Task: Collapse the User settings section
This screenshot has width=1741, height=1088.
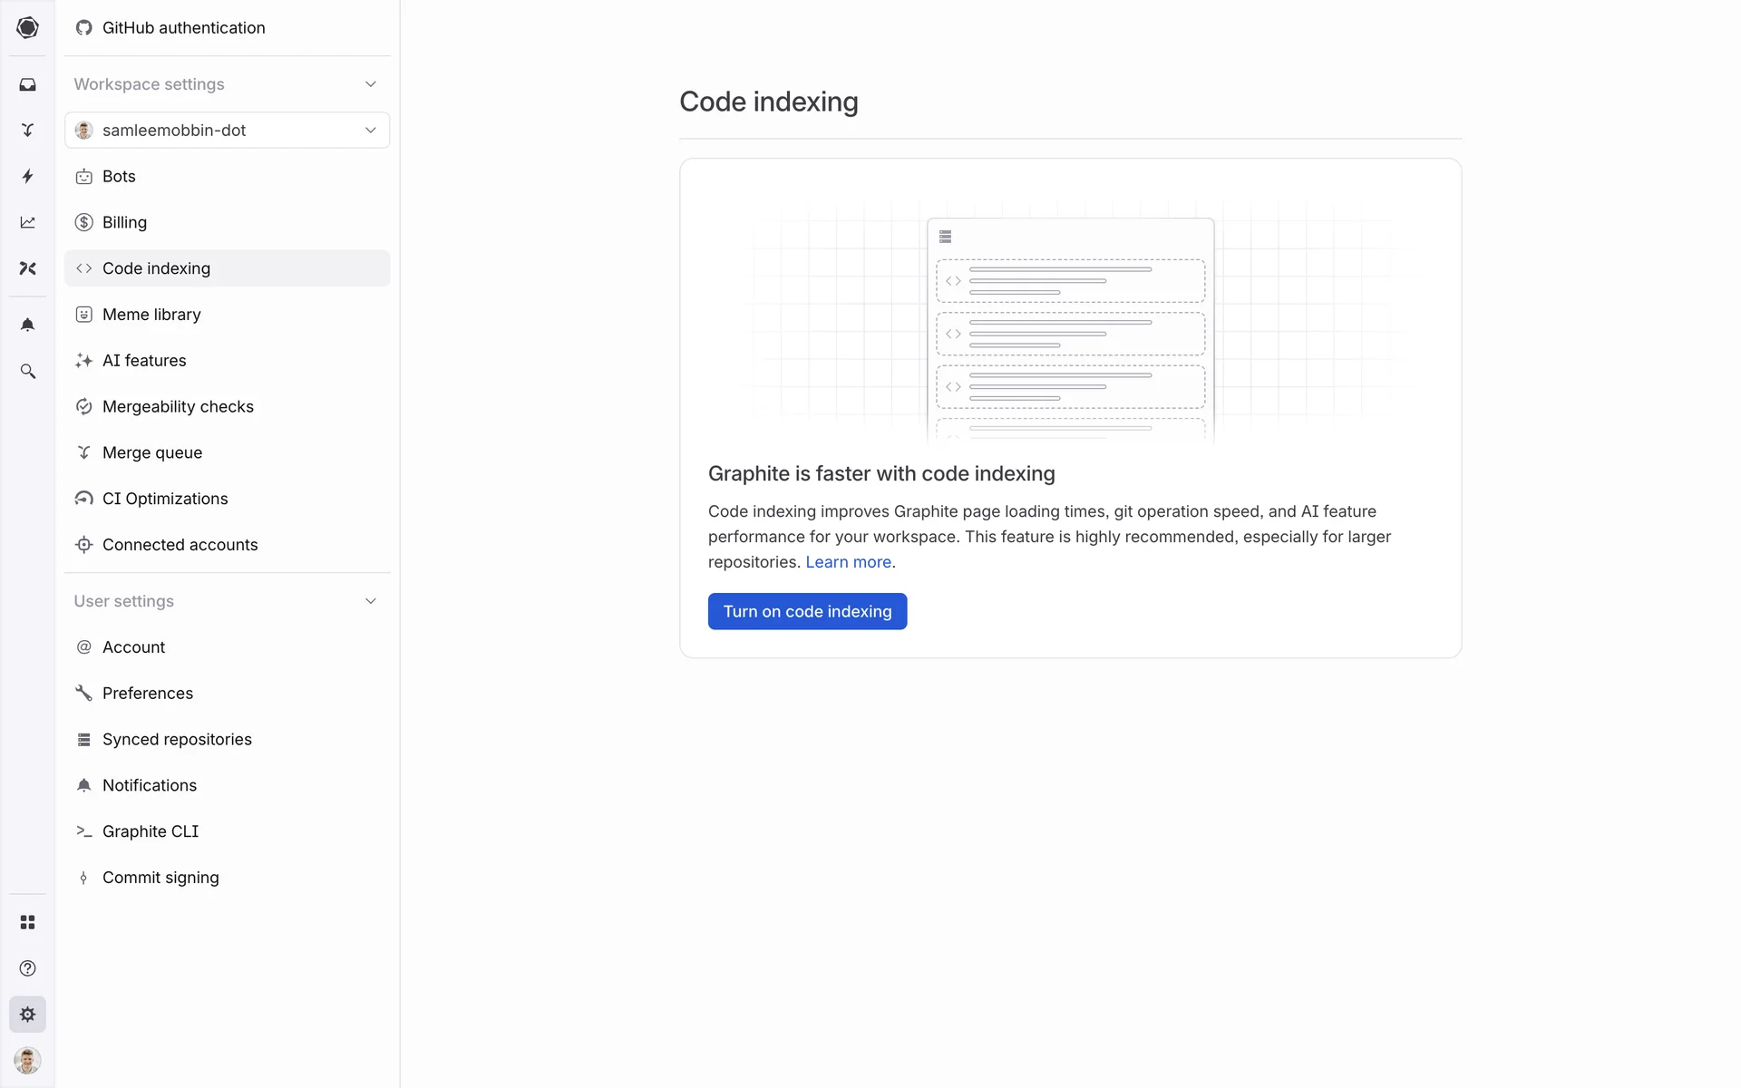Action: coord(370,601)
